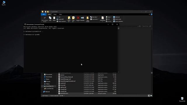The image size is (187, 105).
Task: Switch Explorer to large icons view
Action: coord(151,96)
